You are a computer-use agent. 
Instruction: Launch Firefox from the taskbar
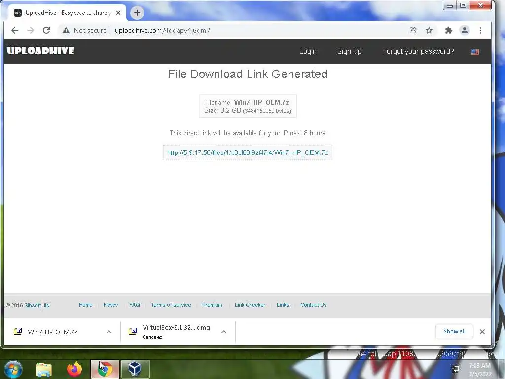pos(74,369)
